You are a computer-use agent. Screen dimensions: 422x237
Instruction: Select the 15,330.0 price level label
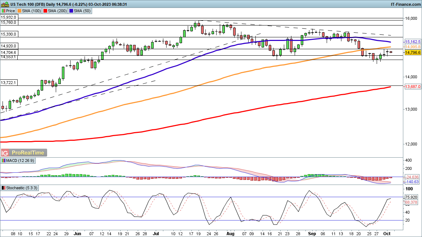click(8, 34)
